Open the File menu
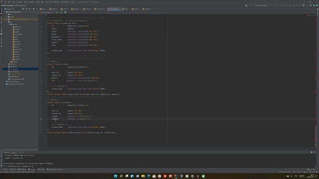Viewport: 319px width, 179px height. click(5, 2)
